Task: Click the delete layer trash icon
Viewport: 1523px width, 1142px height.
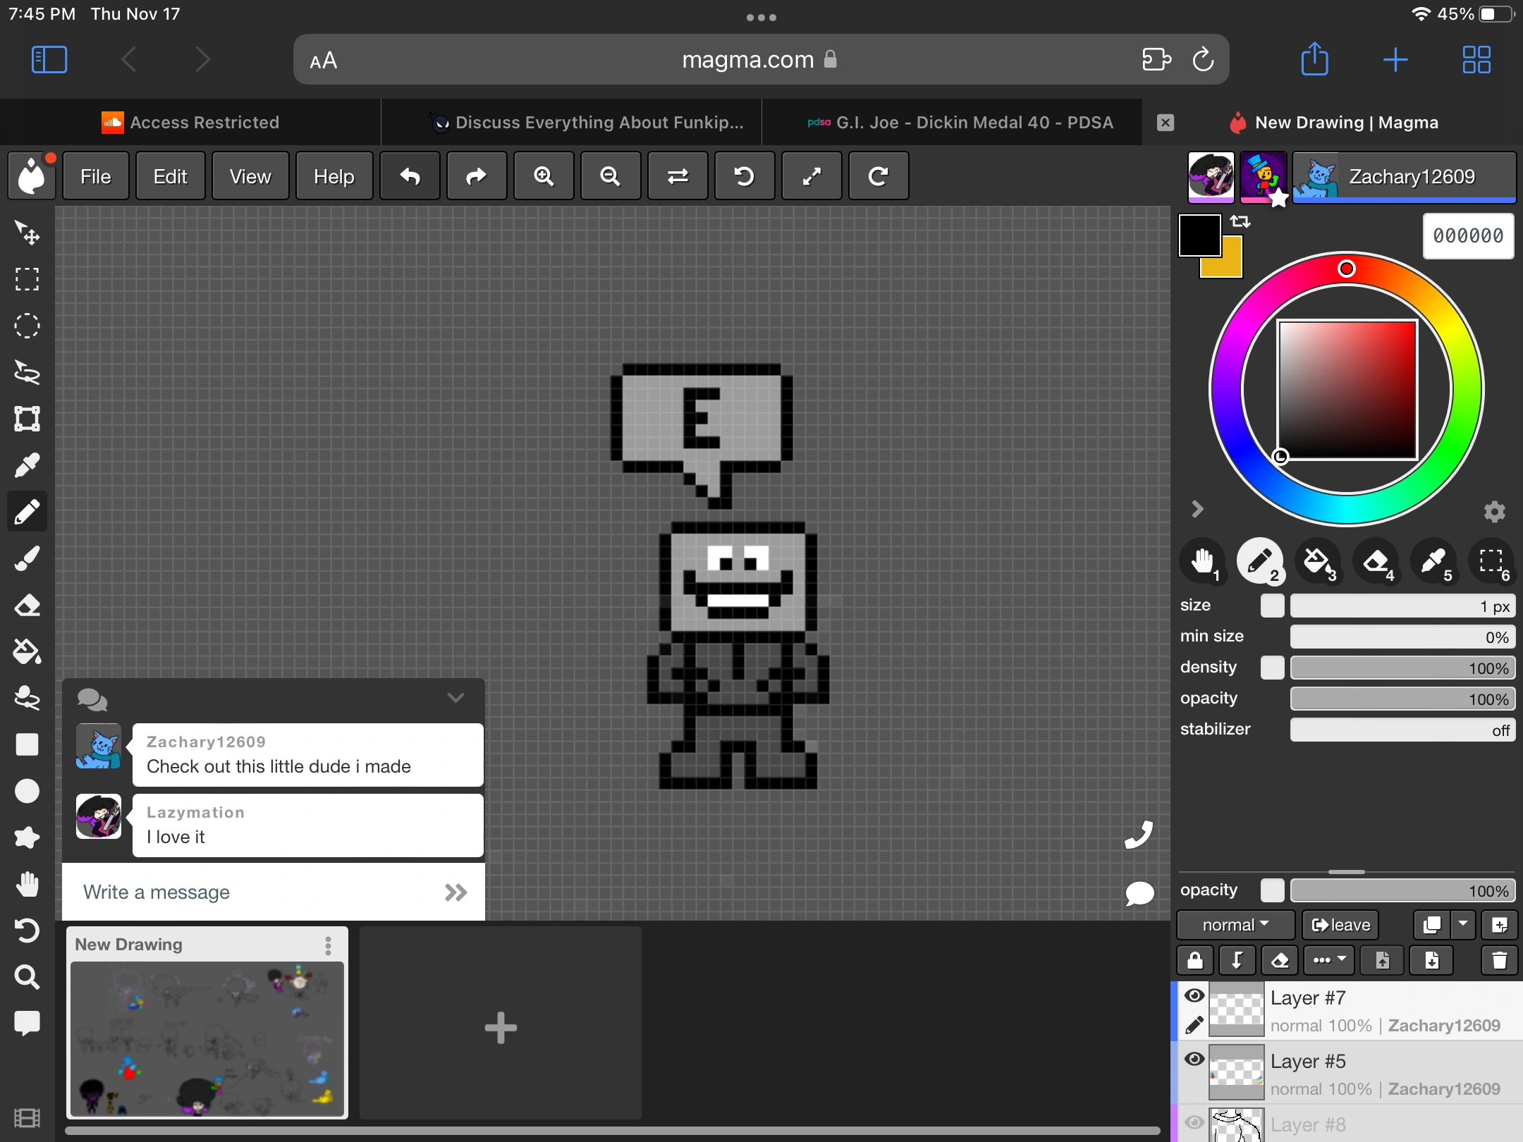Action: [x=1500, y=960]
